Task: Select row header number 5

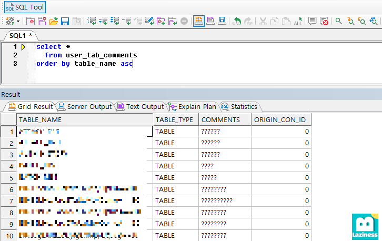Action: pos(8,178)
